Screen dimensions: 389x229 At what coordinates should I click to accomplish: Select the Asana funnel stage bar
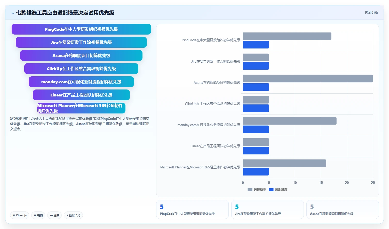[x=81, y=55]
